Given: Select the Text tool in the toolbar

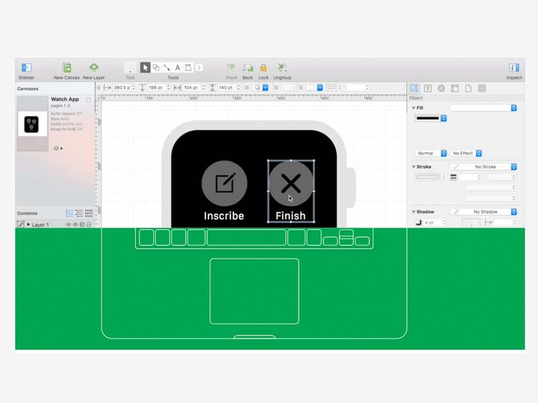Looking at the screenshot, I should 178,67.
